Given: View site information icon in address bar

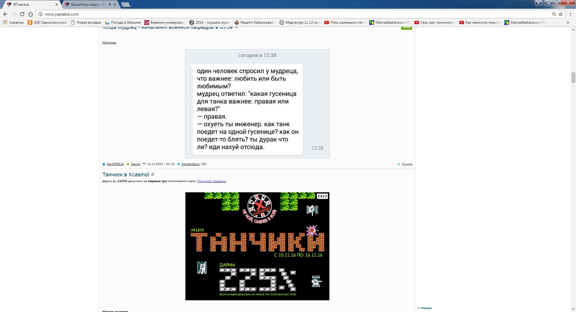Looking at the screenshot, I should click(x=40, y=14).
